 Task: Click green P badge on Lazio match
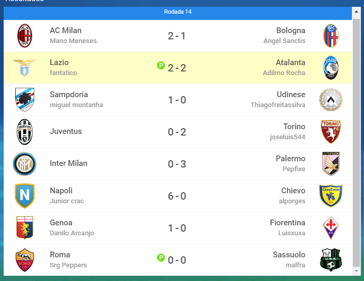point(161,66)
